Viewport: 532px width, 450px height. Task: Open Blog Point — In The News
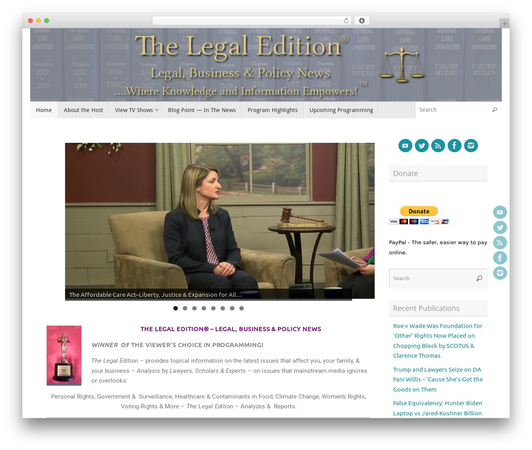click(x=202, y=110)
